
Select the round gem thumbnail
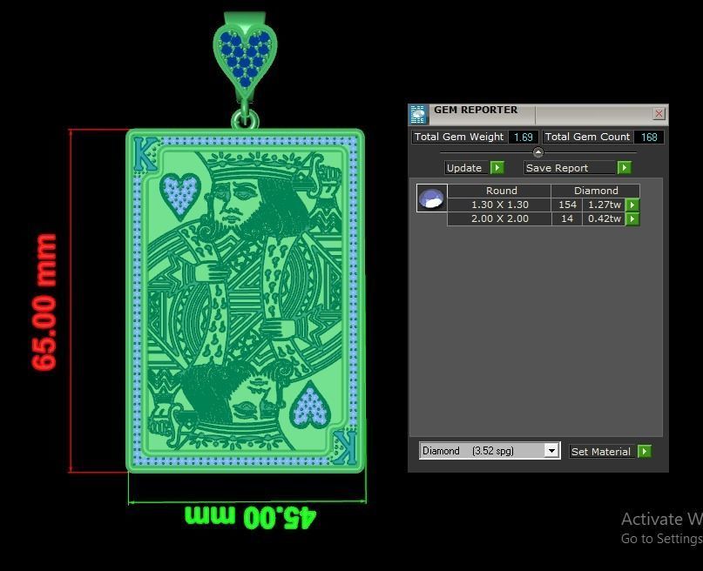[x=431, y=198]
